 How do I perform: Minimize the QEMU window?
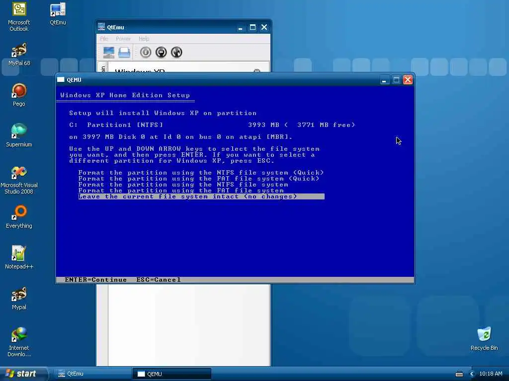click(x=384, y=80)
